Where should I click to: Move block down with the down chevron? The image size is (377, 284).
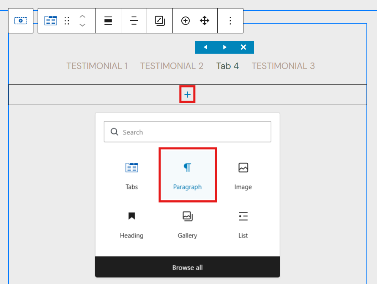point(82,25)
